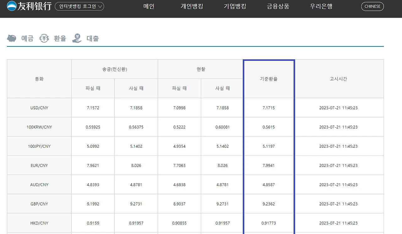
Task: Switch to the 메인 menu
Action: (148, 6)
